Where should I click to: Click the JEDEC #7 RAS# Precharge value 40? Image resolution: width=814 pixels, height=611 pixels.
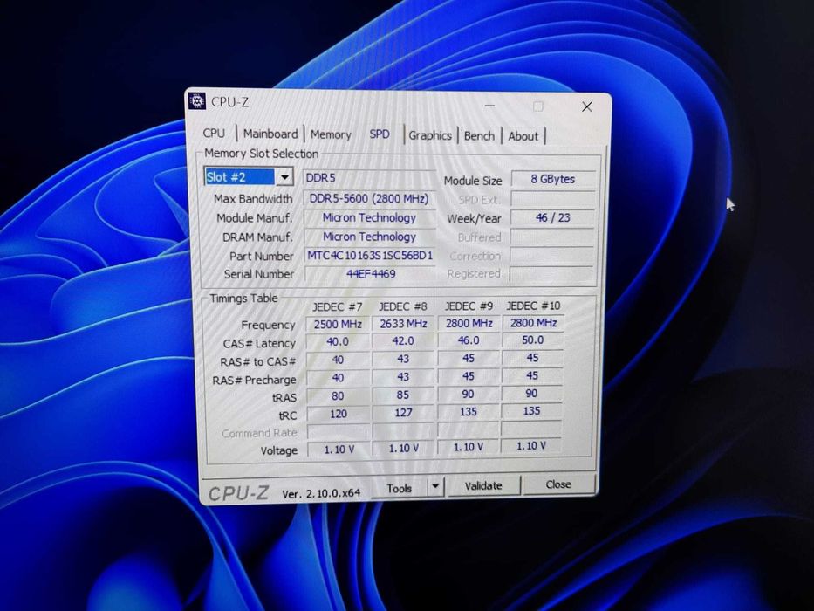[x=338, y=378]
